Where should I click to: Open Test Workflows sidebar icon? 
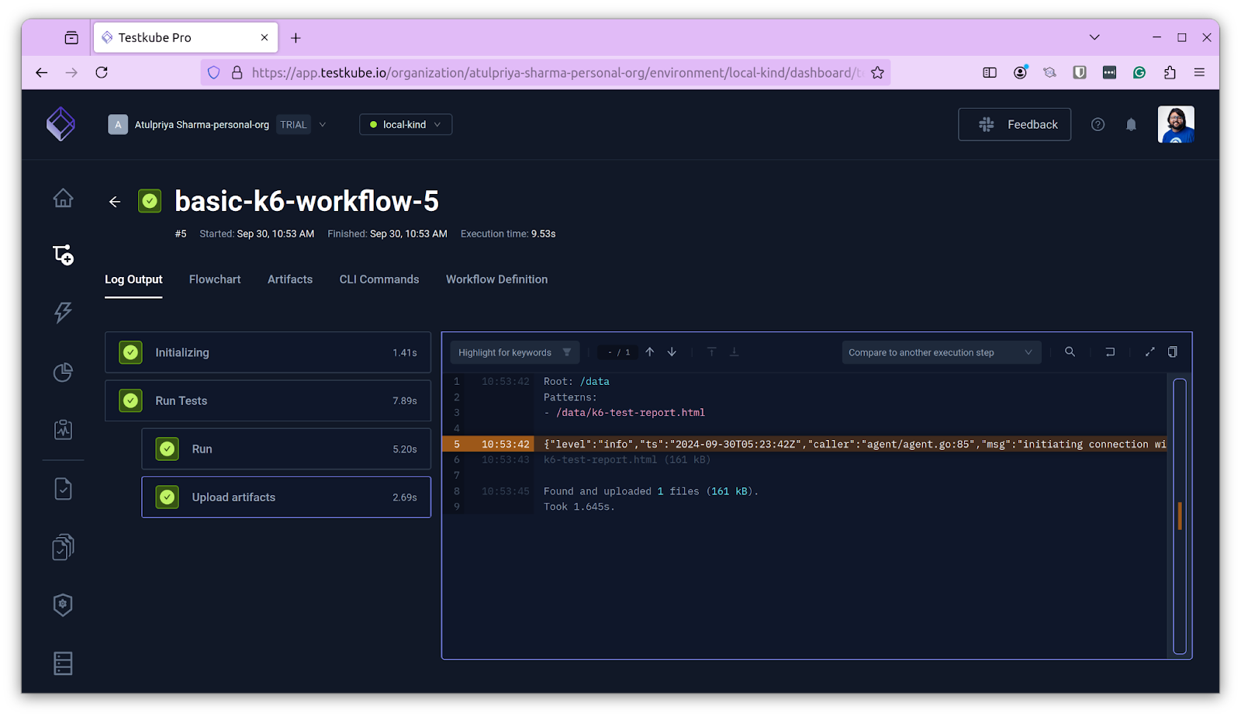(63, 255)
